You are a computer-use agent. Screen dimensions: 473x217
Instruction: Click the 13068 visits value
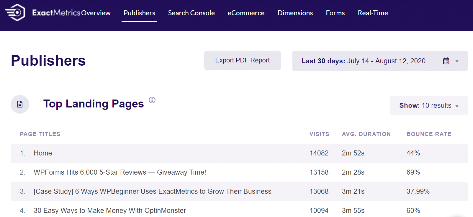pos(319,191)
